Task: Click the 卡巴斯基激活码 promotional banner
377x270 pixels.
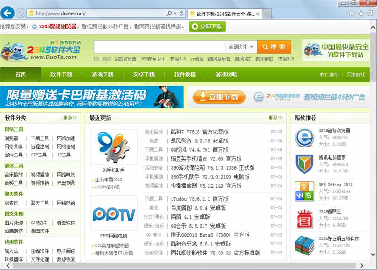Action: click(x=92, y=97)
